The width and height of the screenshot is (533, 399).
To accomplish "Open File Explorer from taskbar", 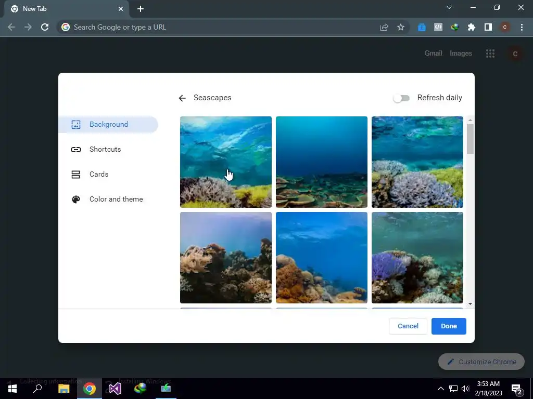I will click(x=64, y=389).
